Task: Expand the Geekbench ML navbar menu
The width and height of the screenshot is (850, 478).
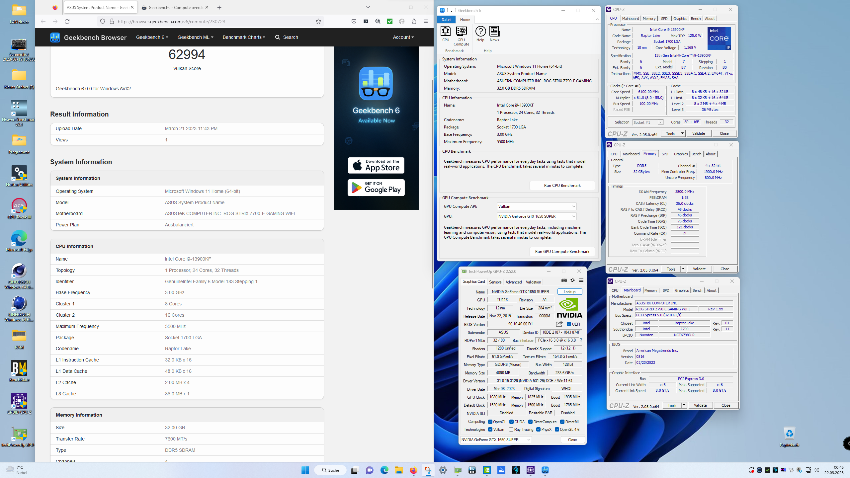Action: click(x=195, y=37)
